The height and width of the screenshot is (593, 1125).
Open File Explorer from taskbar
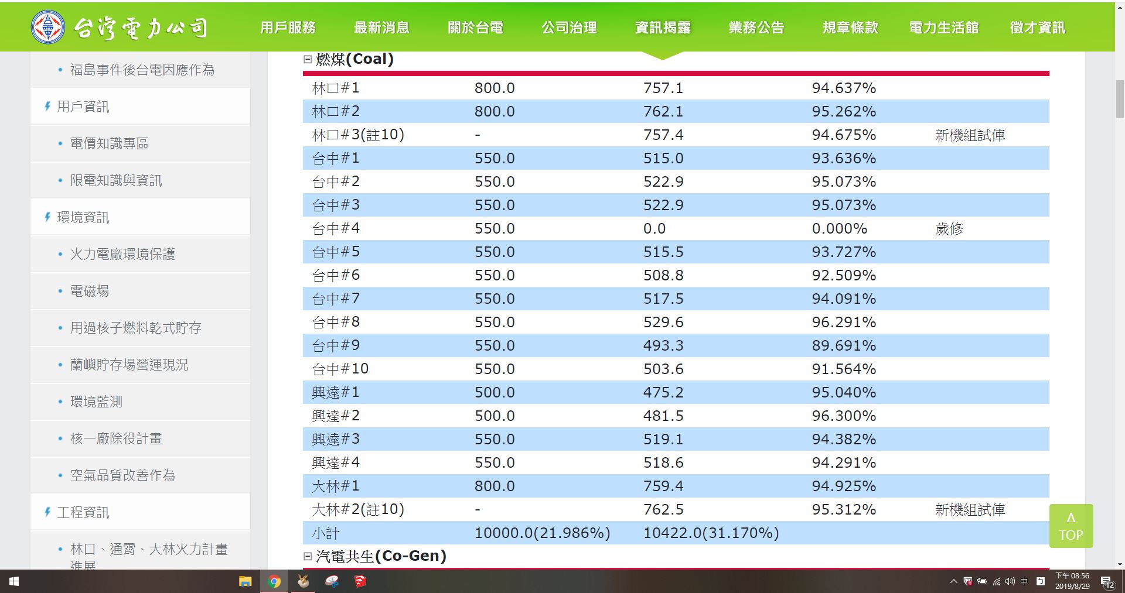coord(245,581)
